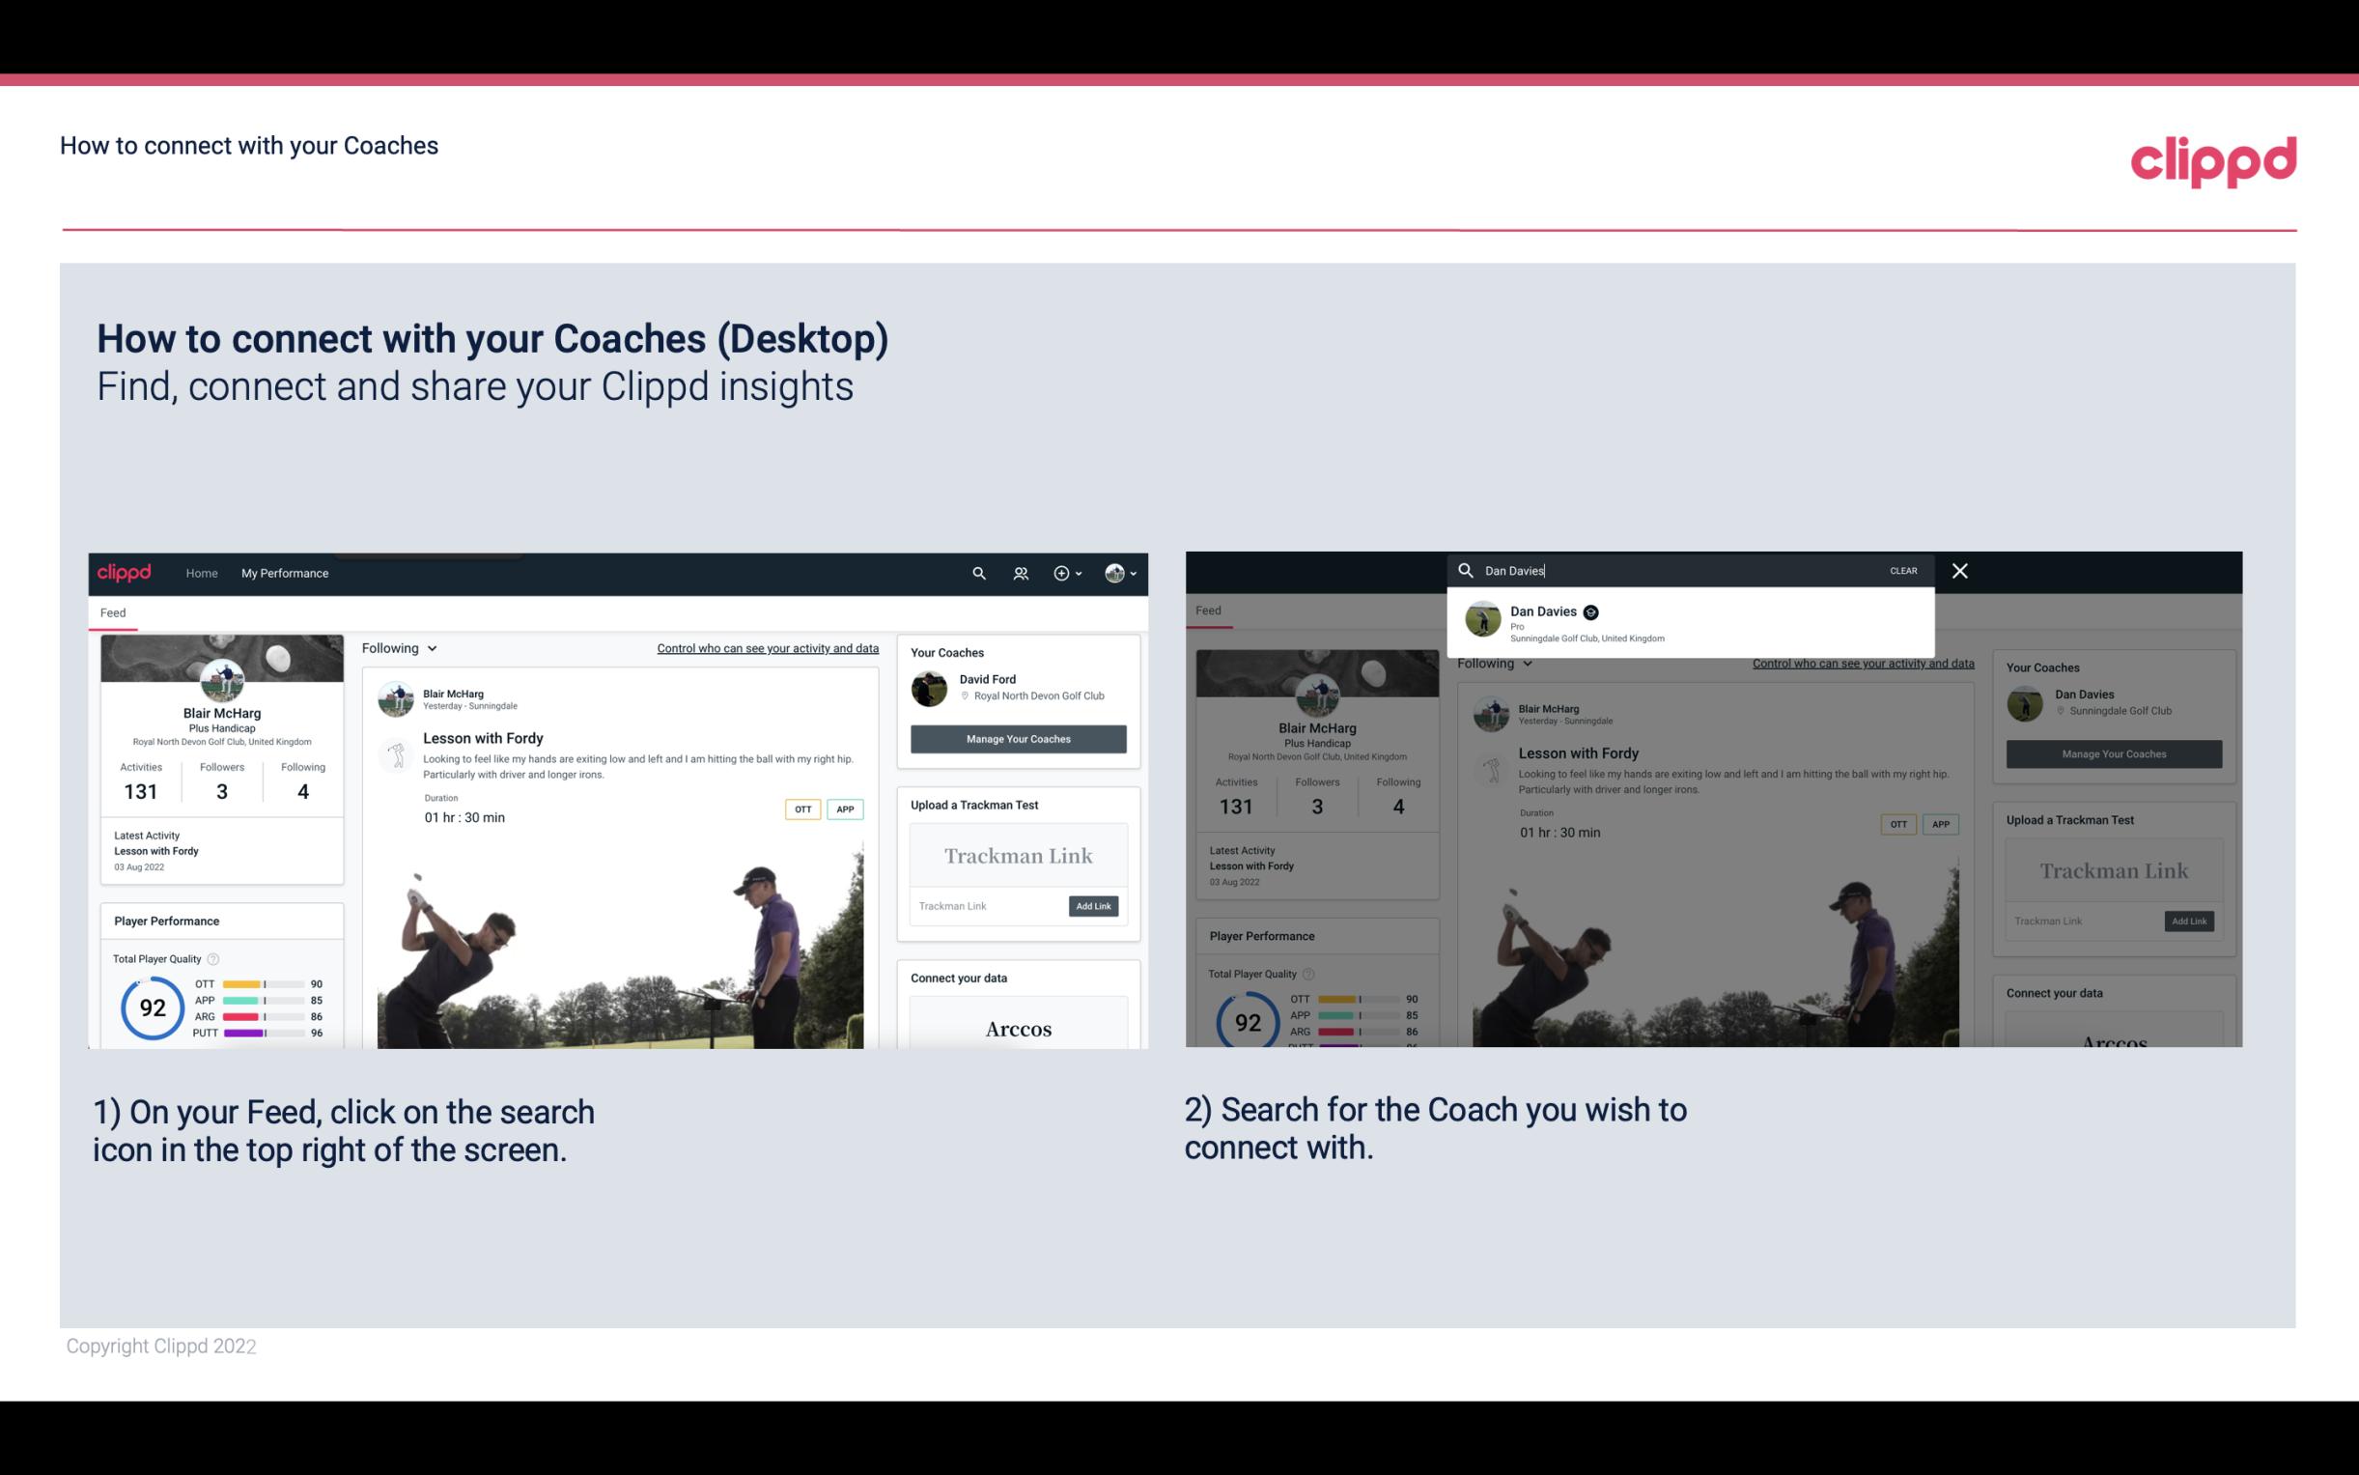Viewport: 2359px width, 1475px height.
Task: Expand the My Performance navigation dropdown
Action: click(287, 573)
